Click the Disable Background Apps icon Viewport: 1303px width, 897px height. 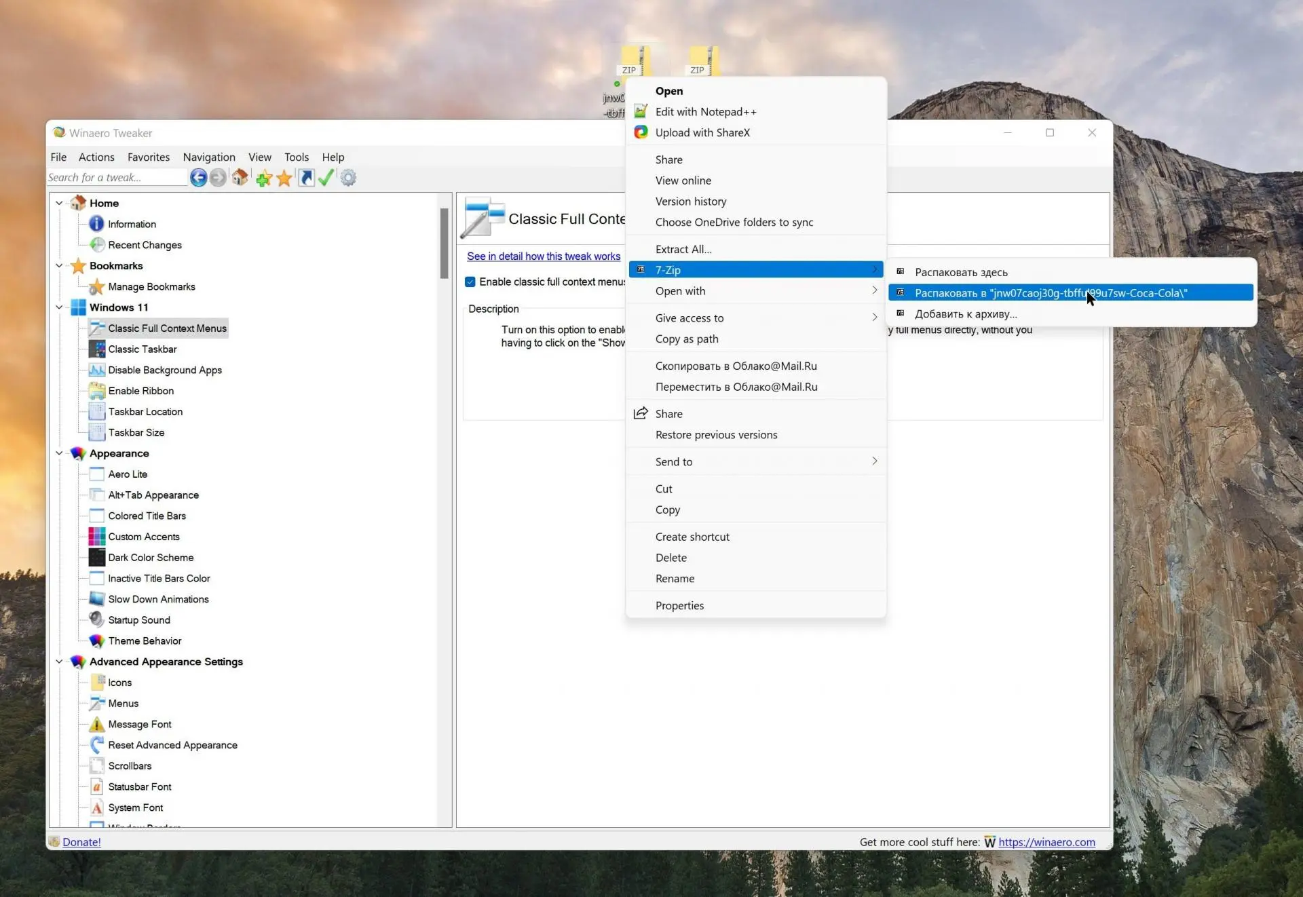97,370
